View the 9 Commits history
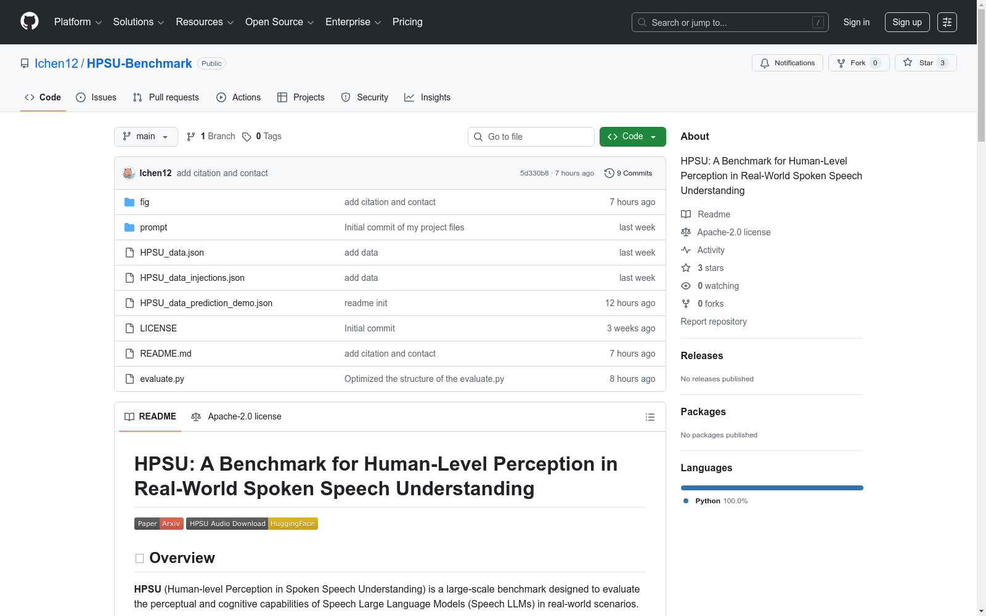 pyautogui.click(x=629, y=173)
